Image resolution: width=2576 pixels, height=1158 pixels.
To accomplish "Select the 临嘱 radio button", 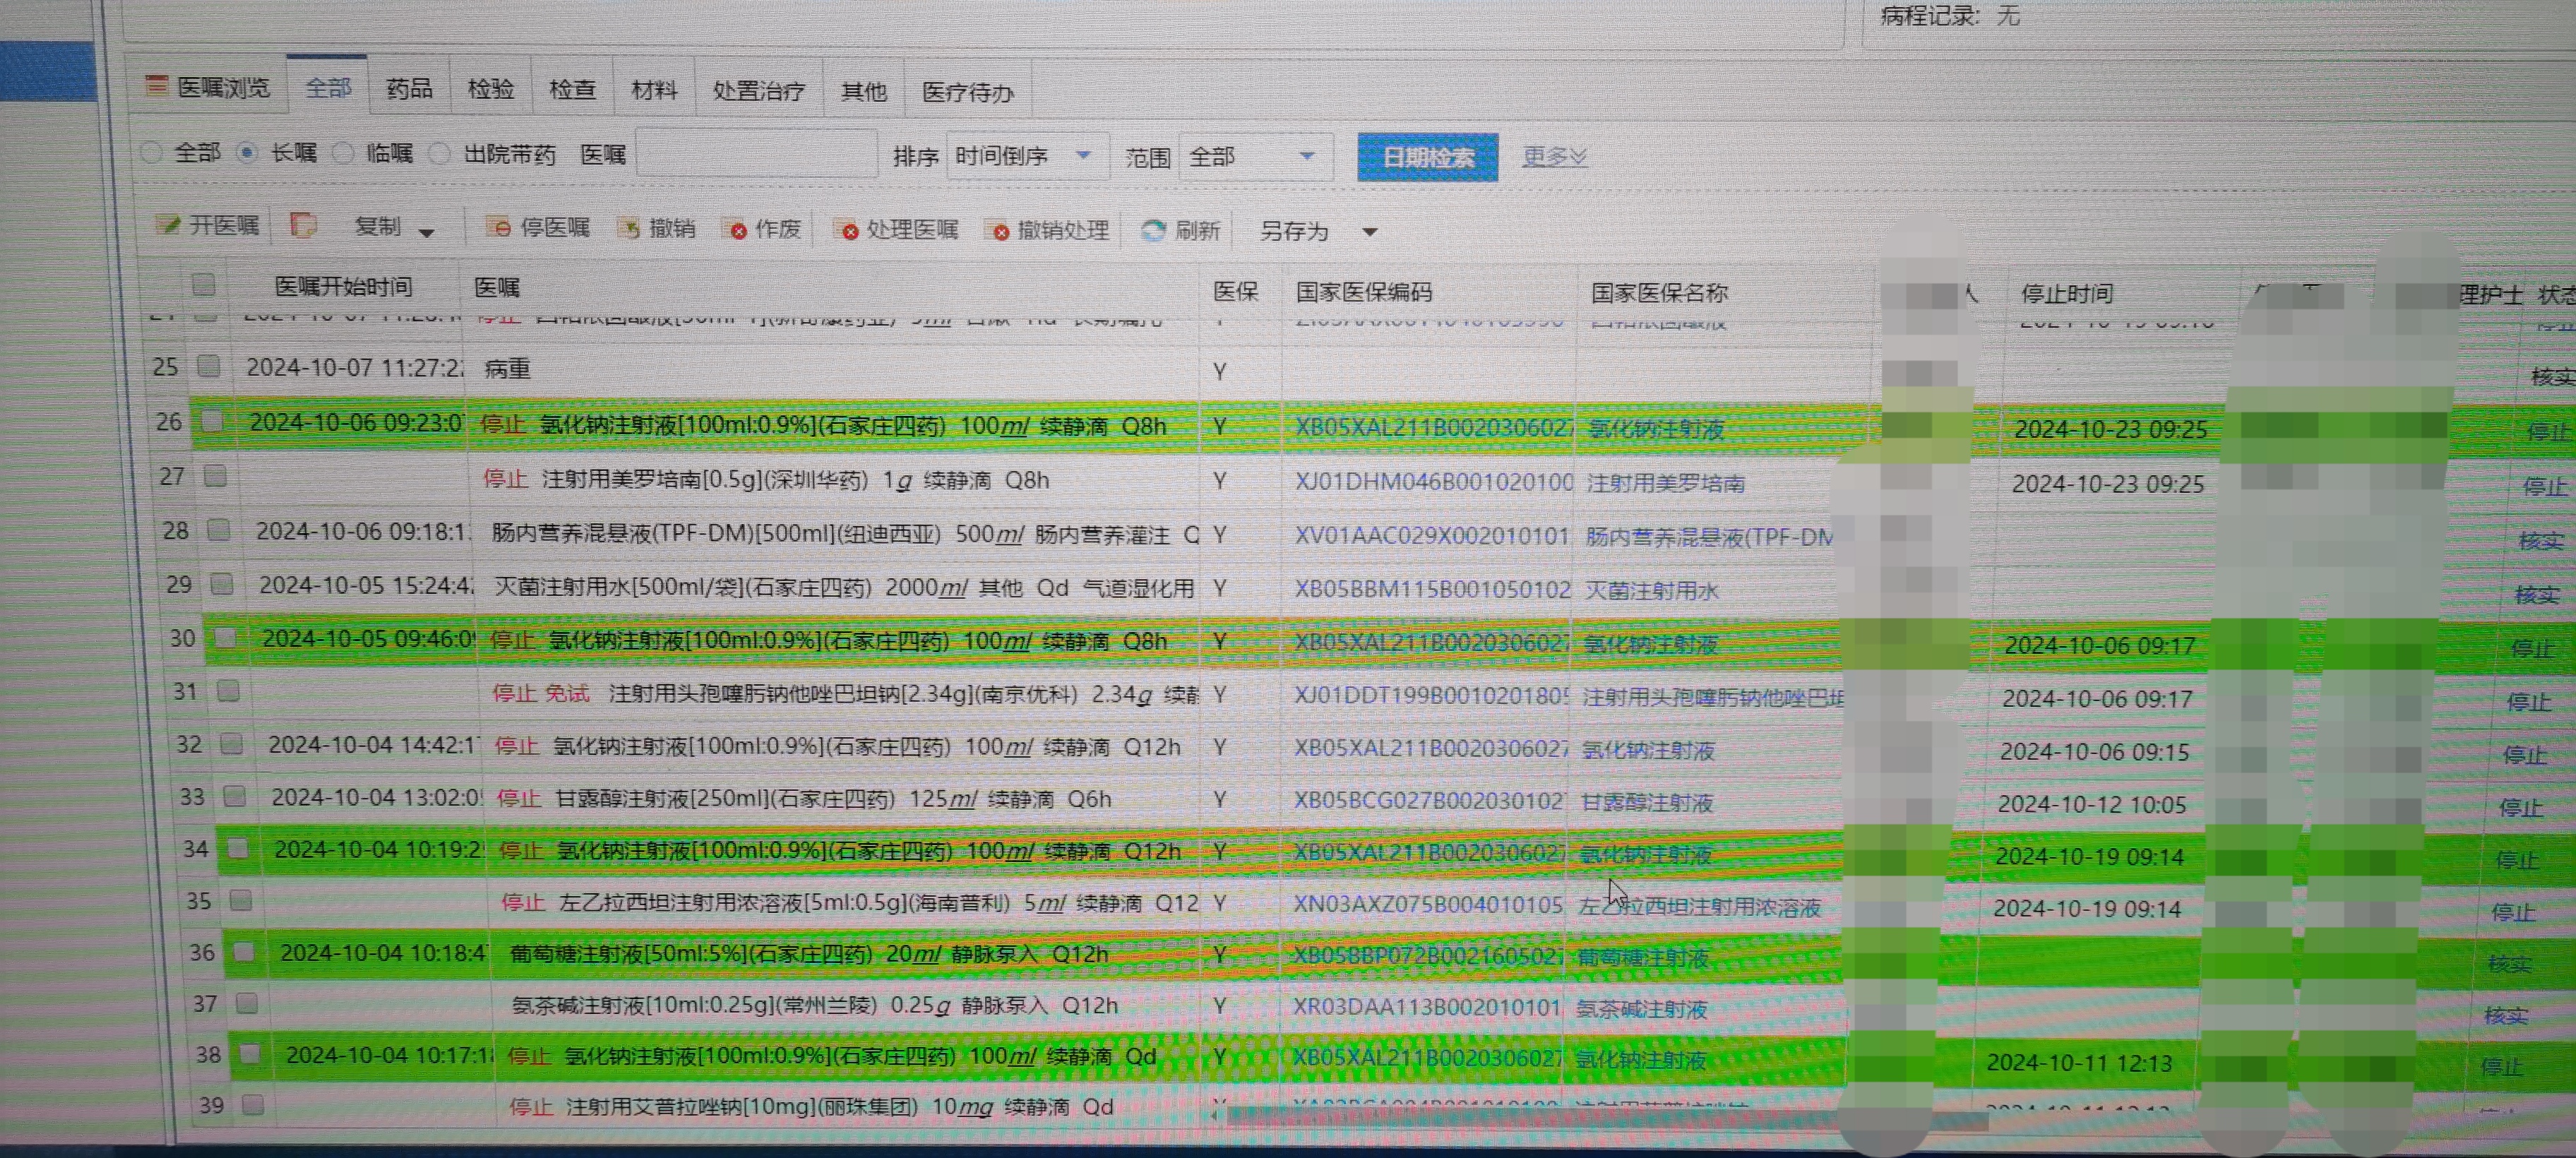I will click(x=343, y=153).
